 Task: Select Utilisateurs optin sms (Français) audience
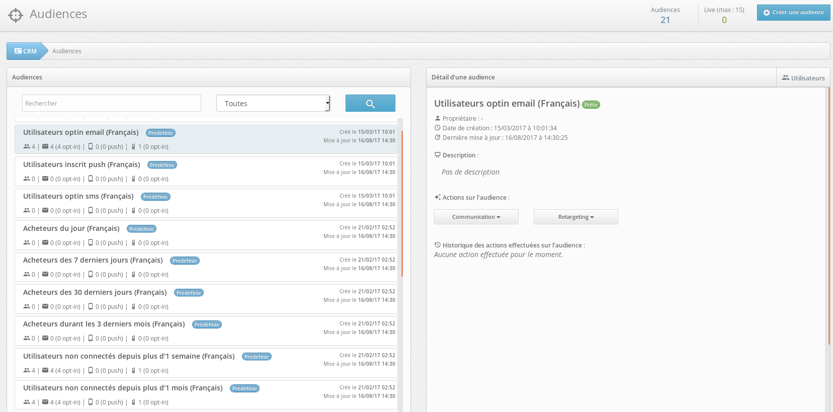pyautogui.click(x=78, y=197)
